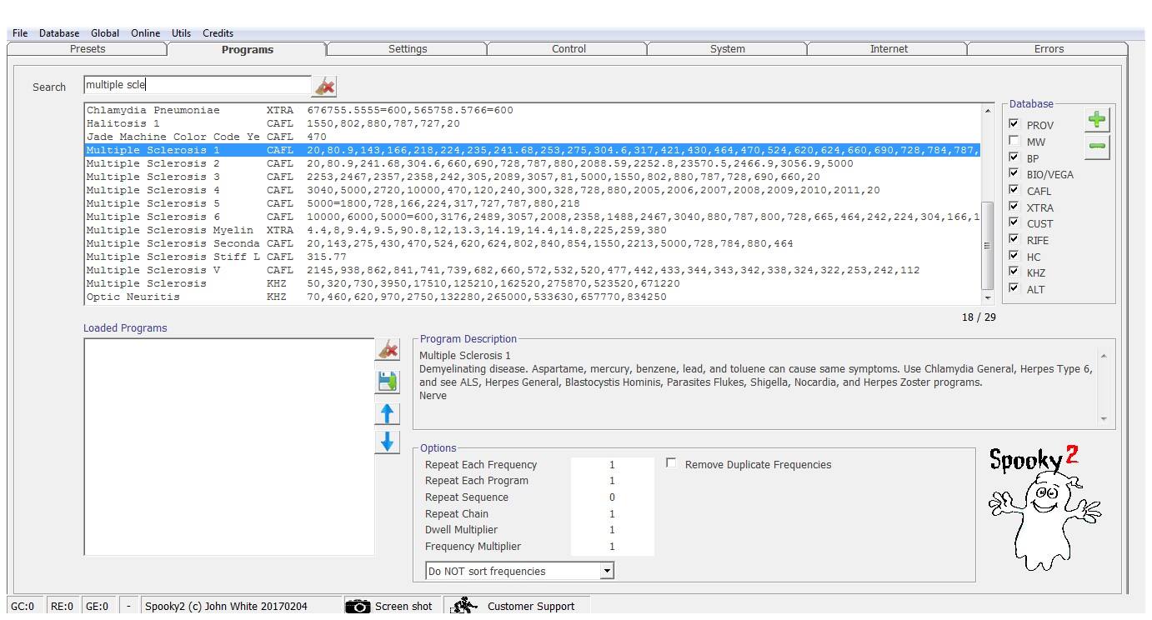This screenshot has width=1152, height=620.
Task: Select the Multiple Sclerosis 4 row
Action: (533, 190)
